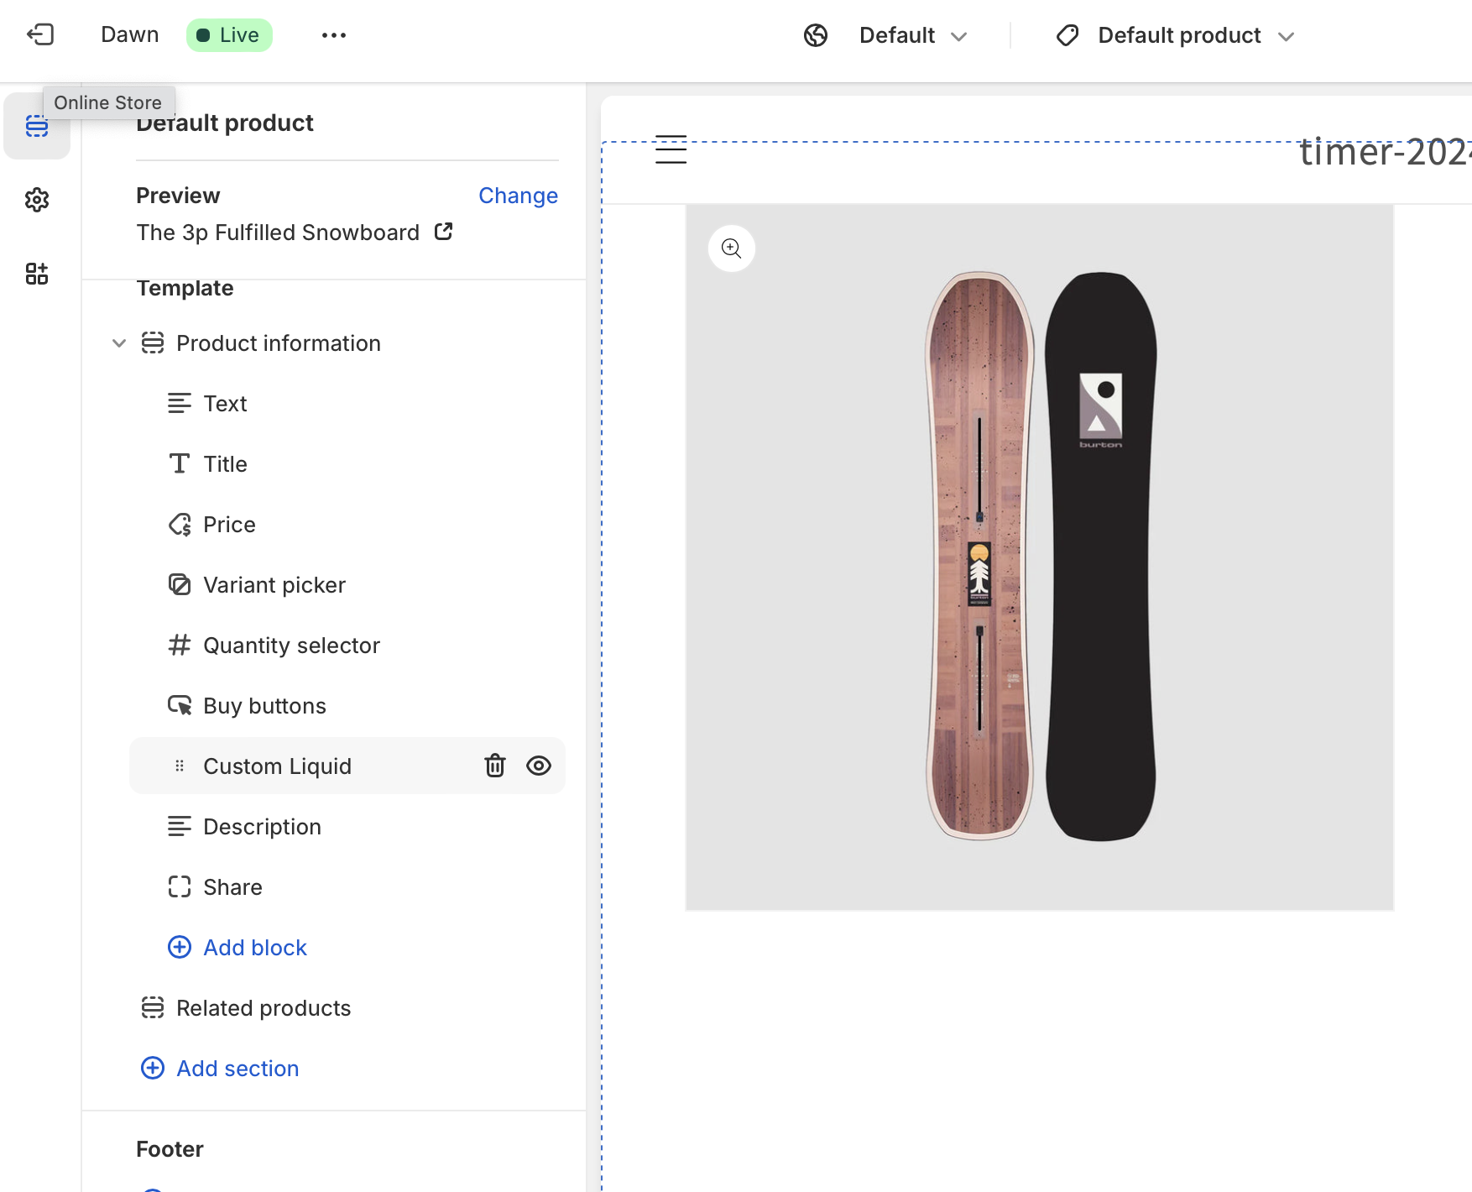Select the Price block

(347, 525)
